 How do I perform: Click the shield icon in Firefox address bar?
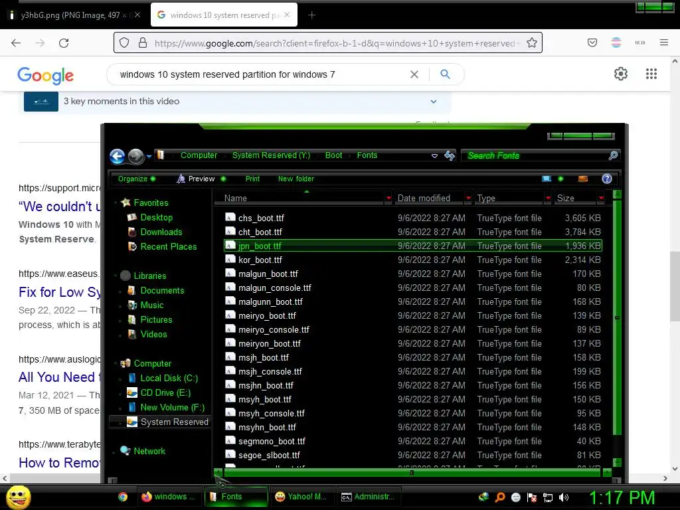(124, 43)
